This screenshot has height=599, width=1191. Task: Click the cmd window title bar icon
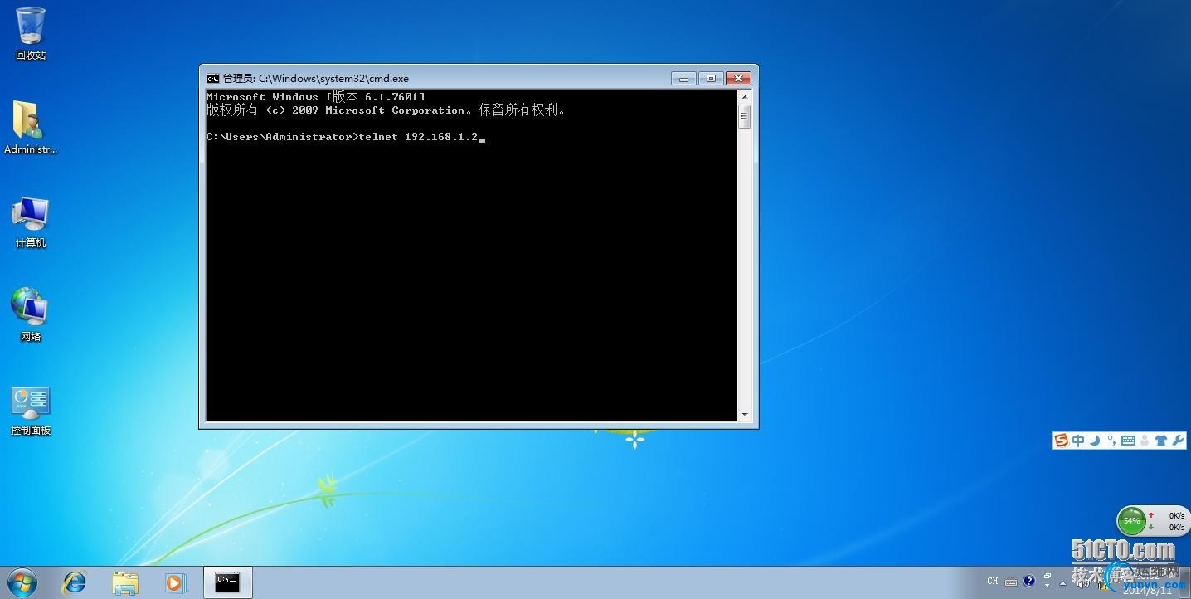tap(213, 79)
